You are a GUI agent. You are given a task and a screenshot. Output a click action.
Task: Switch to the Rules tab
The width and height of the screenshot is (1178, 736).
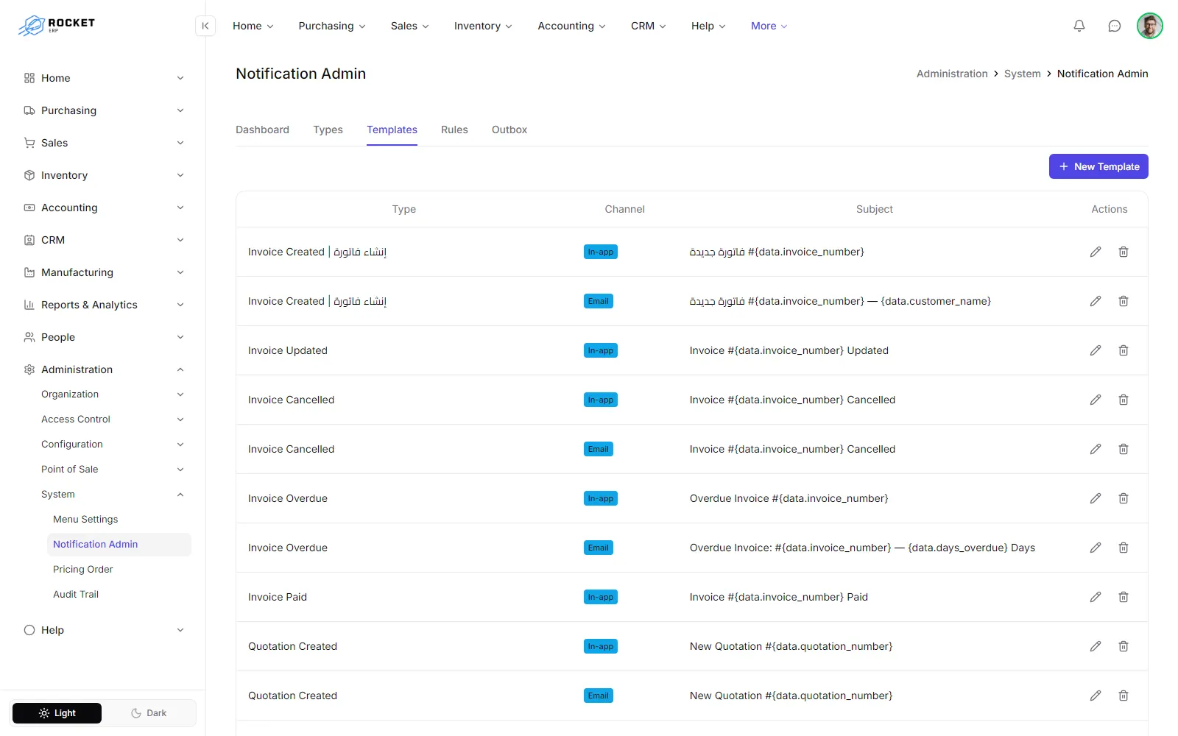click(x=454, y=130)
